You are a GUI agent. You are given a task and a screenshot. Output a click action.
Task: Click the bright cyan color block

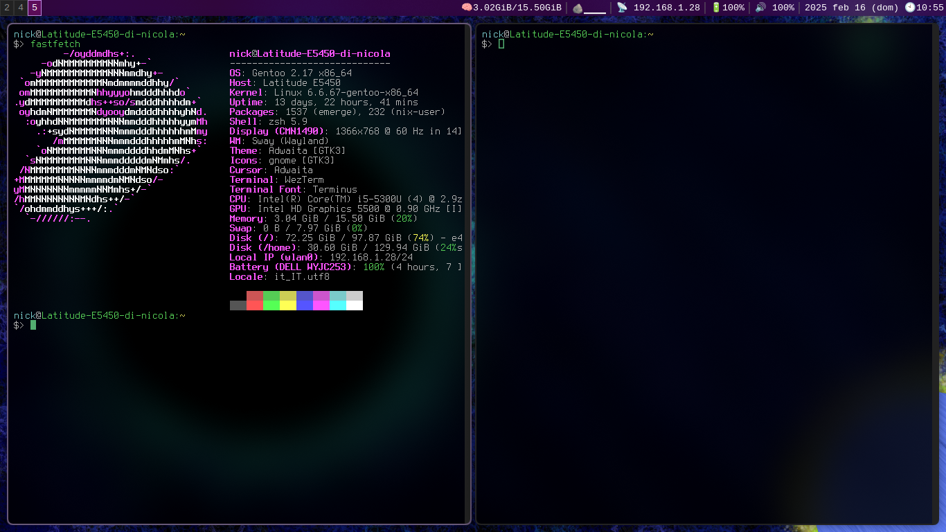point(338,305)
